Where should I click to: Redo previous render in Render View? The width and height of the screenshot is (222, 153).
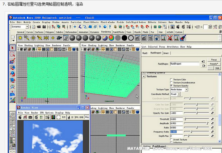click(20, 117)
